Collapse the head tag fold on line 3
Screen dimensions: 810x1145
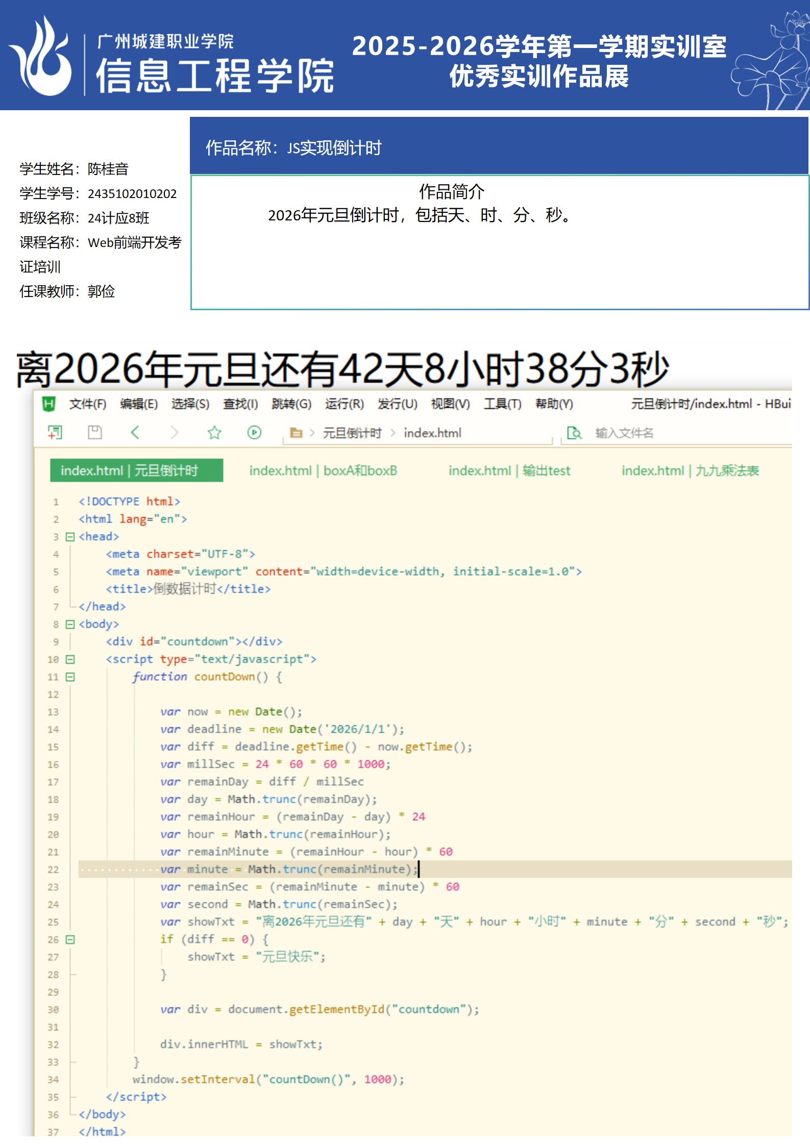(70, 537)
